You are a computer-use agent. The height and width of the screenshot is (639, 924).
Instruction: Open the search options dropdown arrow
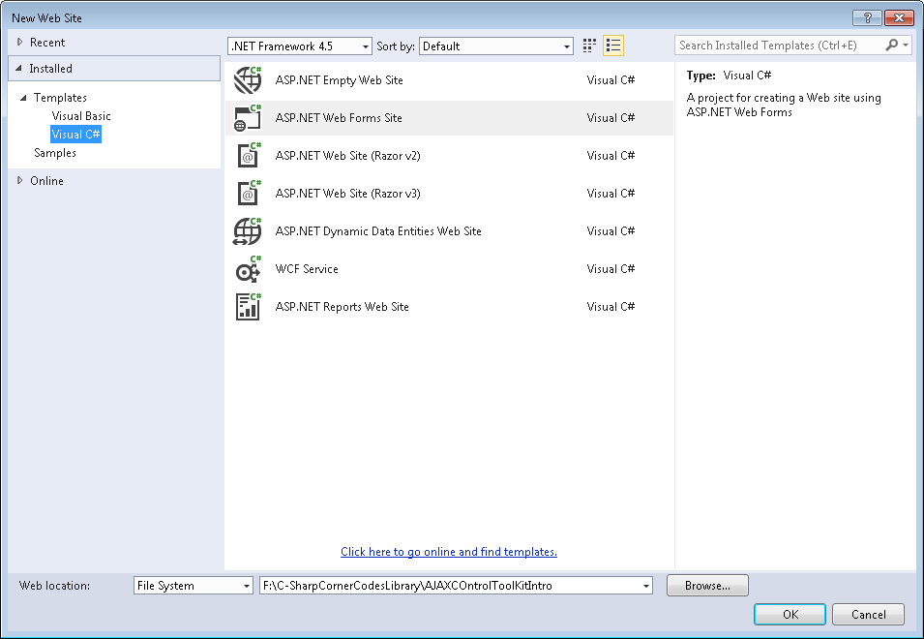[x=906, y=45]
